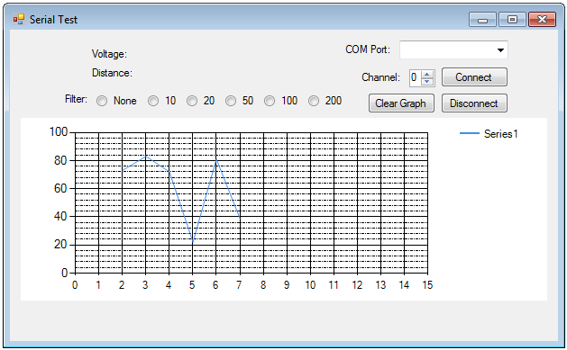Click the Series1 legend entry

click(x=489, y=134)
